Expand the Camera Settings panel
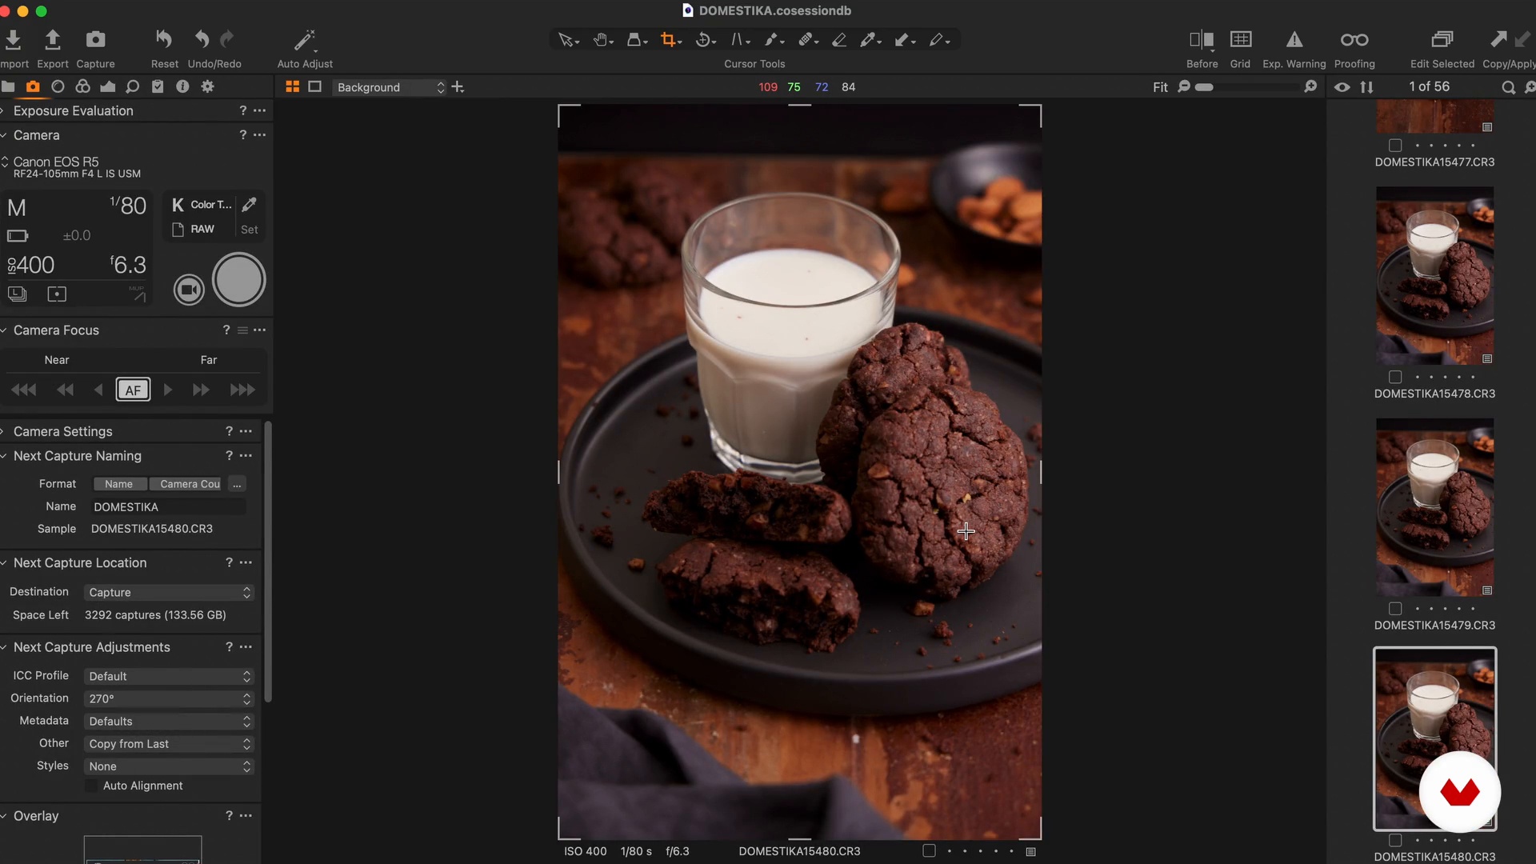1536x864 pixels. [4, 431]
